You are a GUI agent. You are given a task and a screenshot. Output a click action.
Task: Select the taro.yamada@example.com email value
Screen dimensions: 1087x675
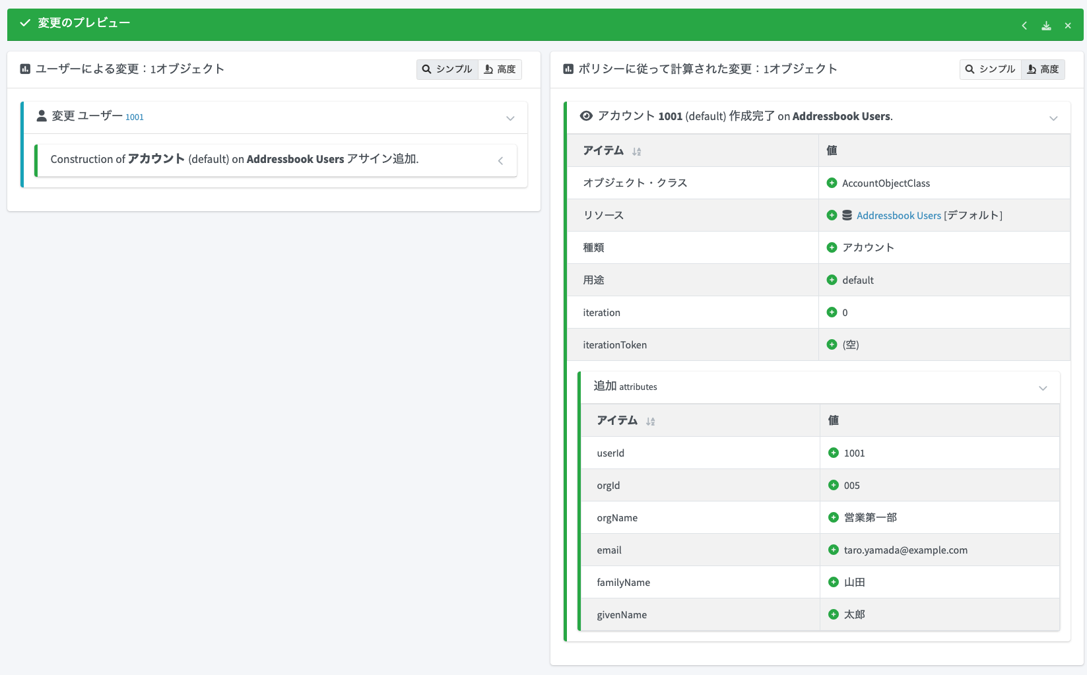(x=906, y=550)
